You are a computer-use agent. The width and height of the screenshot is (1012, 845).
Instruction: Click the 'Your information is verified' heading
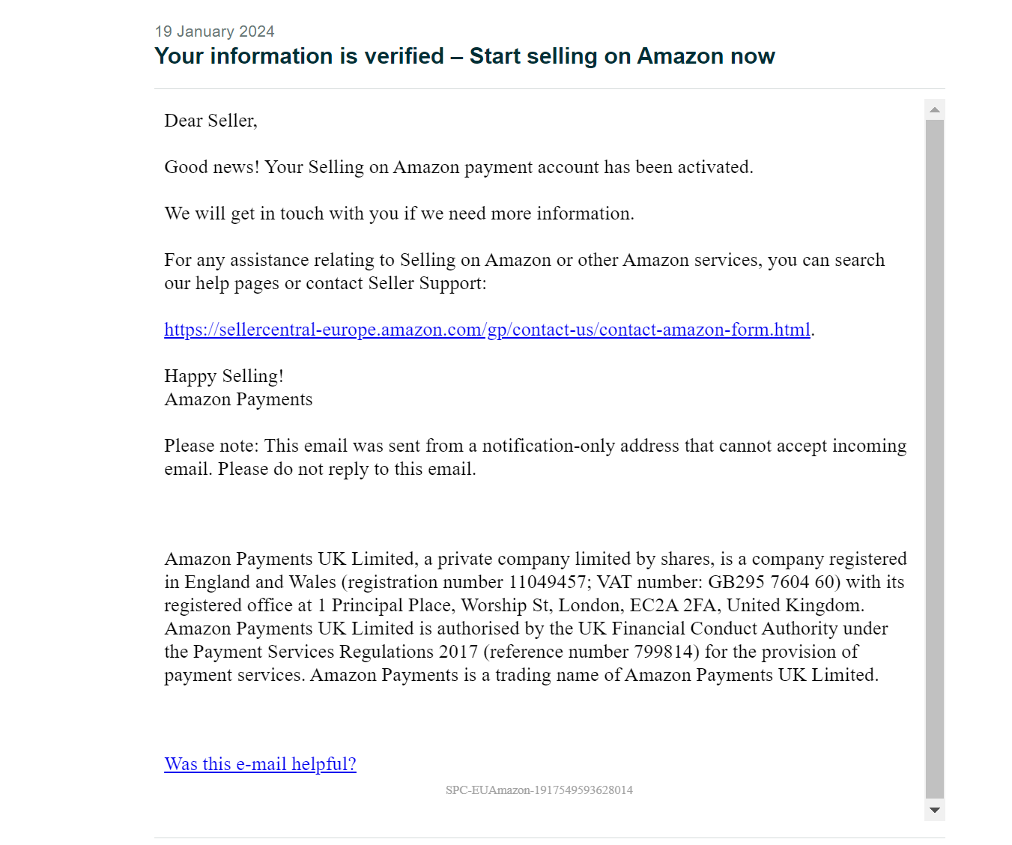(x=464, y=56)
